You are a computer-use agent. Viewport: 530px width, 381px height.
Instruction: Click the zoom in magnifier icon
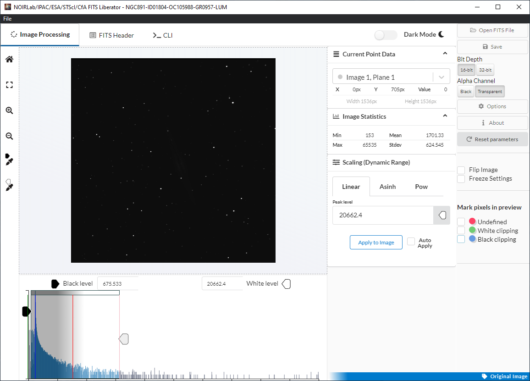(10, 110)
